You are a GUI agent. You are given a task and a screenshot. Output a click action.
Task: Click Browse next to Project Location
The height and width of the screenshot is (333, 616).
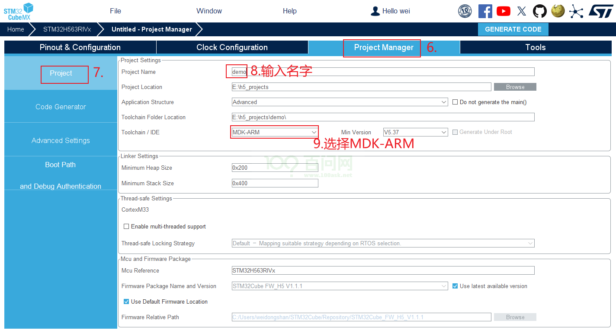point(515,87)
